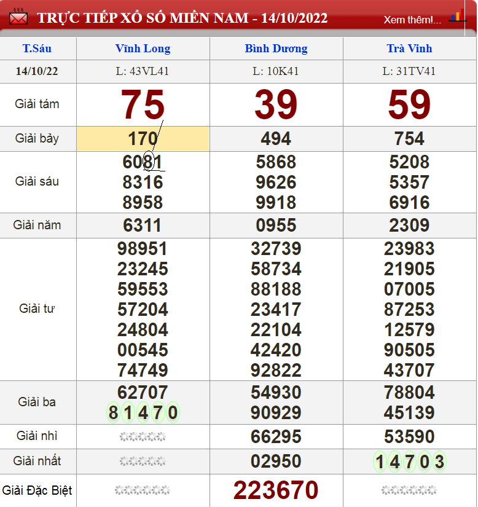The width and height of the screenshot is (478, 507).
Task: Click the envelope icon in the header
Action: (19, 17)
